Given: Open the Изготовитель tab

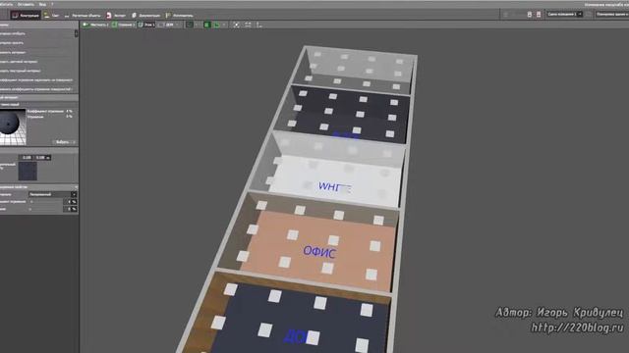Looking at the screenshot, I should 179,16.
